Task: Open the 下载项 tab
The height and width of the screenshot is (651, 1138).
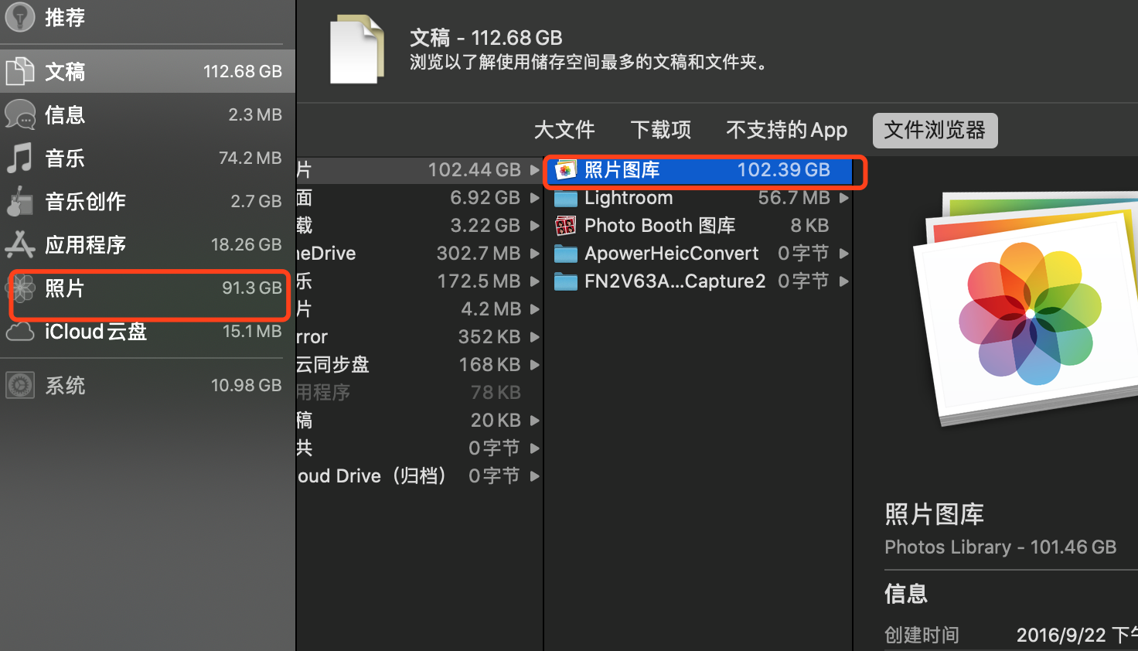Action: point(661,130)
